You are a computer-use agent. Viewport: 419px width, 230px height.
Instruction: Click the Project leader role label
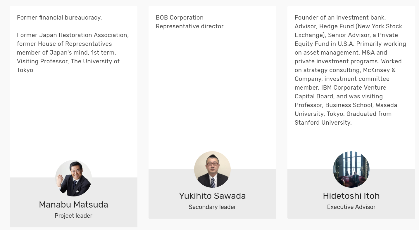click(73, 216)
